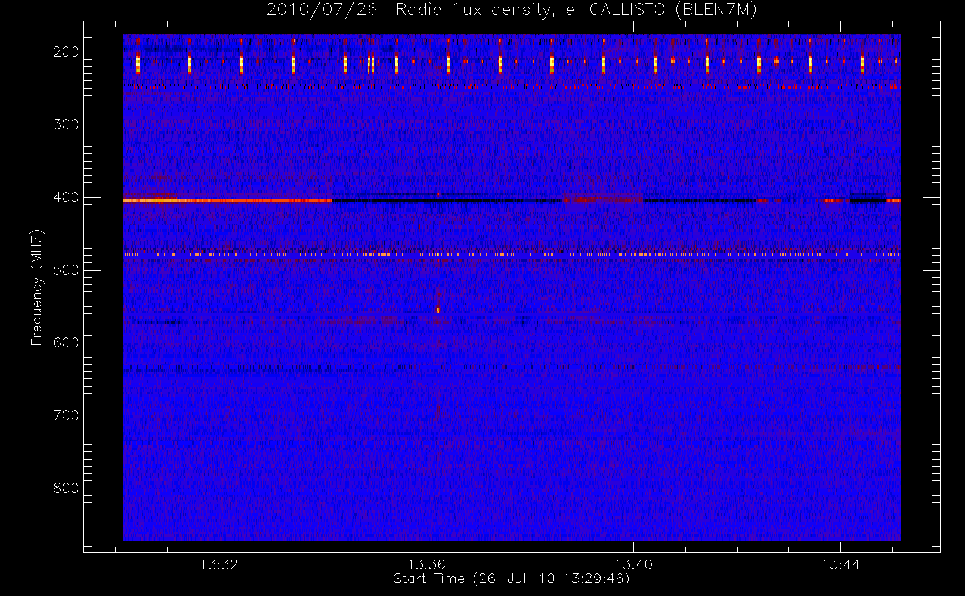Click the 400 frequency tick label

pos(66,197)
